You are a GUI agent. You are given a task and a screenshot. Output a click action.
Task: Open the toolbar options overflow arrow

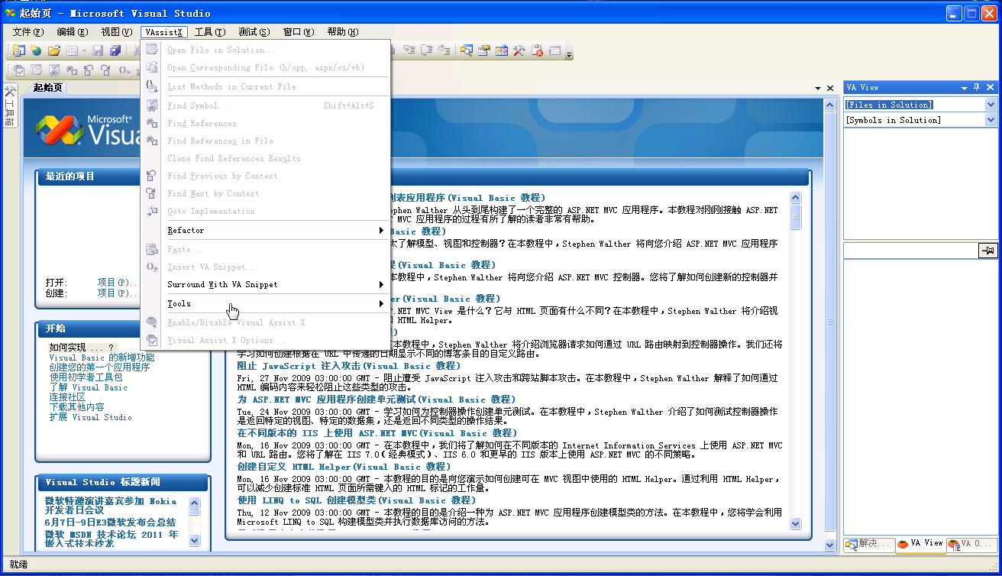click(569, 53)
